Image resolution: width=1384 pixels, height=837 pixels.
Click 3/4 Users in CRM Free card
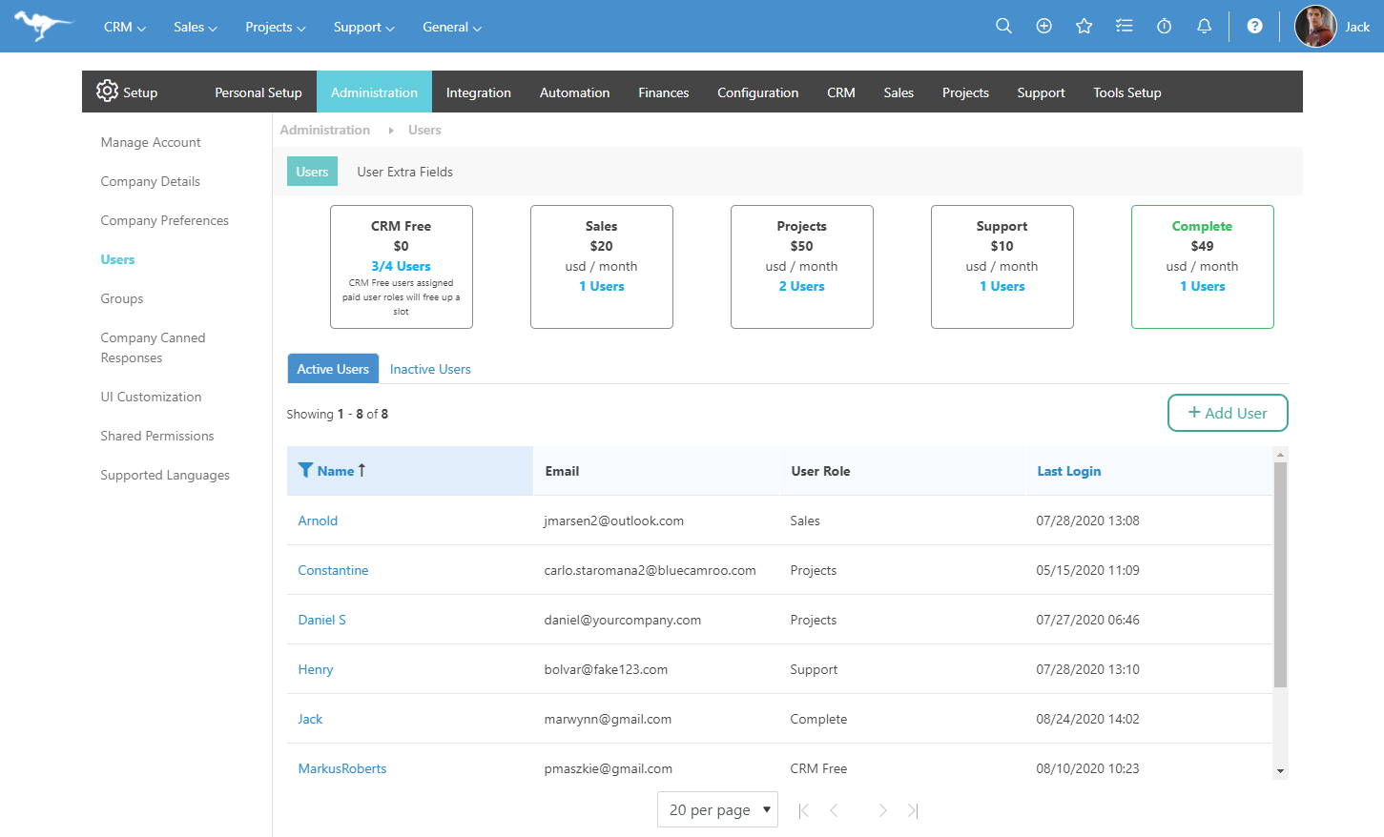(401, 266)
